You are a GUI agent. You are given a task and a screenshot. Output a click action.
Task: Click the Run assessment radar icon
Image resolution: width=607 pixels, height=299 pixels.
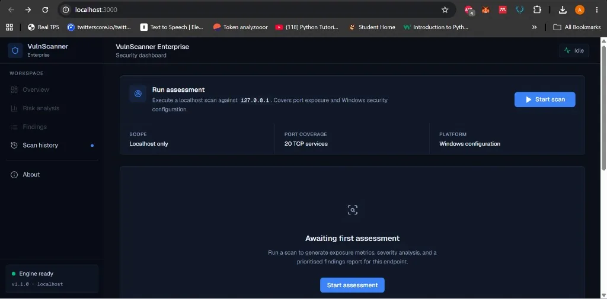pos(138,94)
